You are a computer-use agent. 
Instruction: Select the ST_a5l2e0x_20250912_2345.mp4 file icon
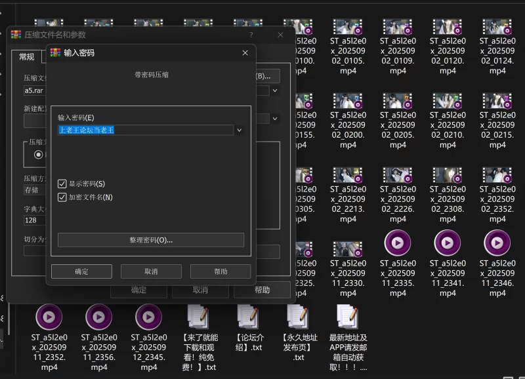click(x=149, y=317)
